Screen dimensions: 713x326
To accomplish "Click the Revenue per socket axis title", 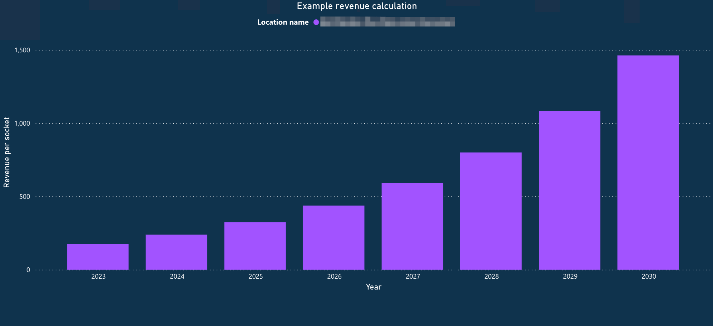I will (x=7, y=152).
